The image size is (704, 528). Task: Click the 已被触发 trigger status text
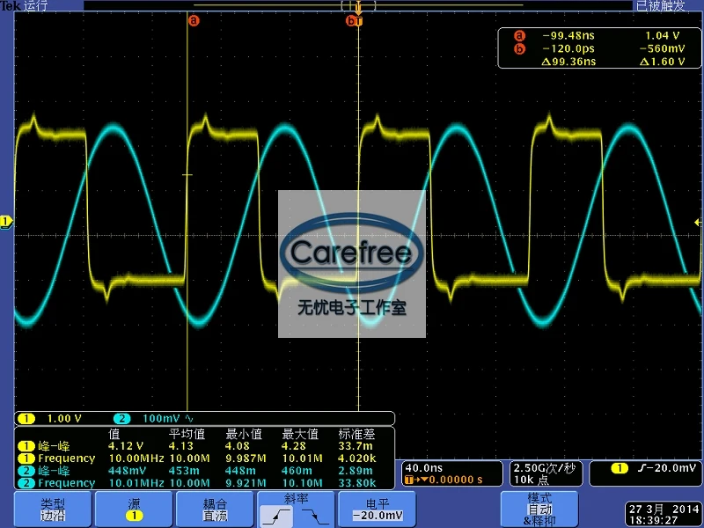(661, 5)
